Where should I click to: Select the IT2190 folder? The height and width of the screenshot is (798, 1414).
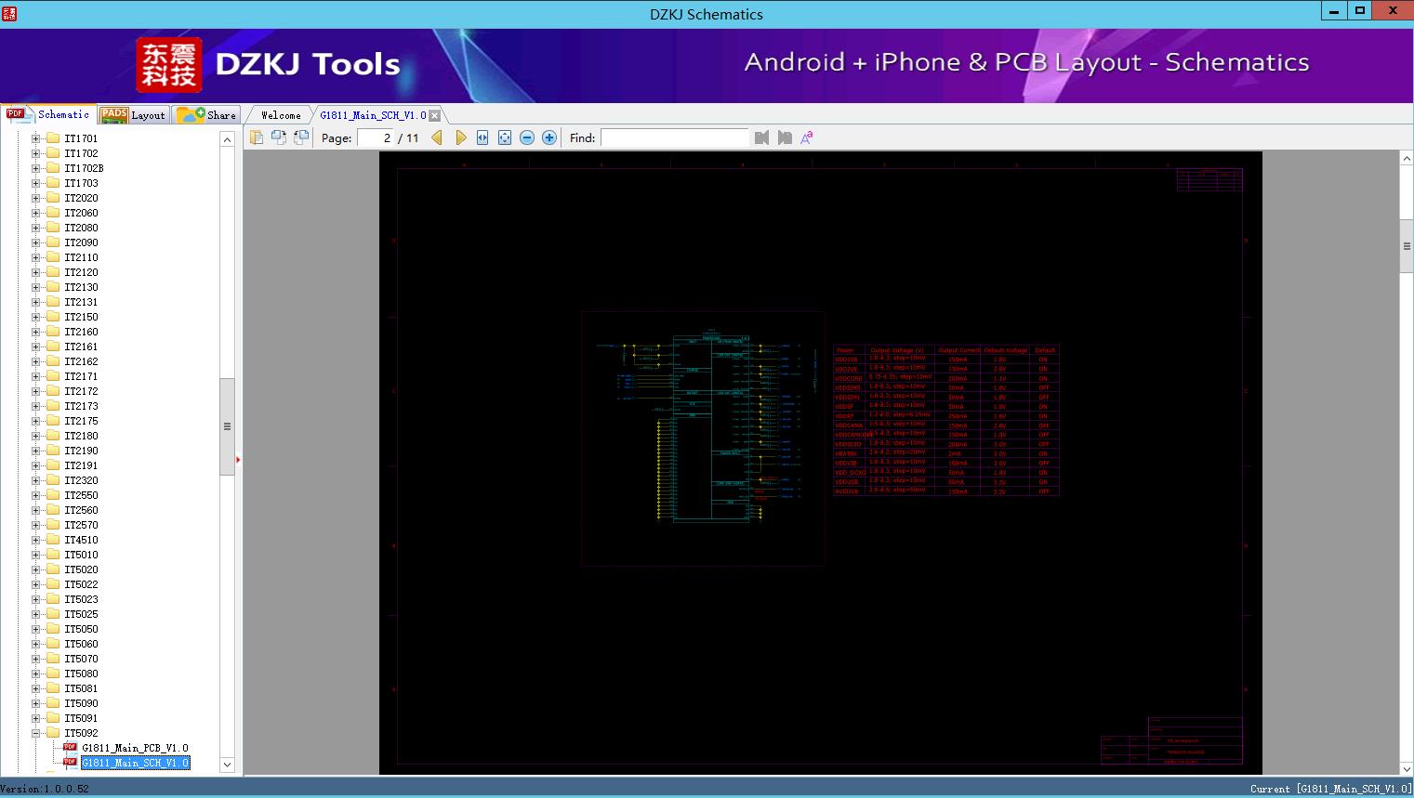tap(81, 451)
